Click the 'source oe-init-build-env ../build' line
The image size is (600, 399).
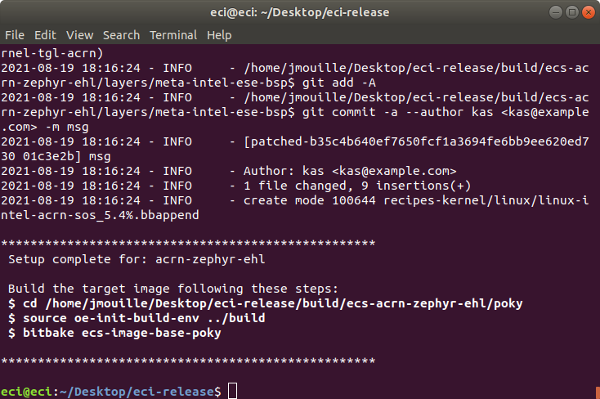[137, 318]
